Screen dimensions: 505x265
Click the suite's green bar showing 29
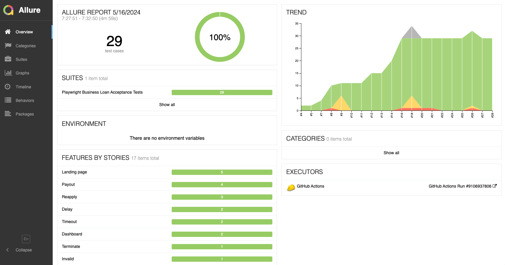(x=222, y=92)
